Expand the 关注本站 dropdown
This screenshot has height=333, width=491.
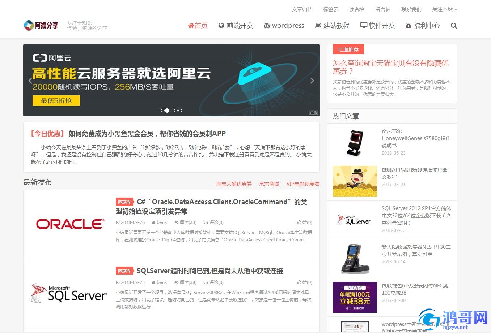click(445, 9)
